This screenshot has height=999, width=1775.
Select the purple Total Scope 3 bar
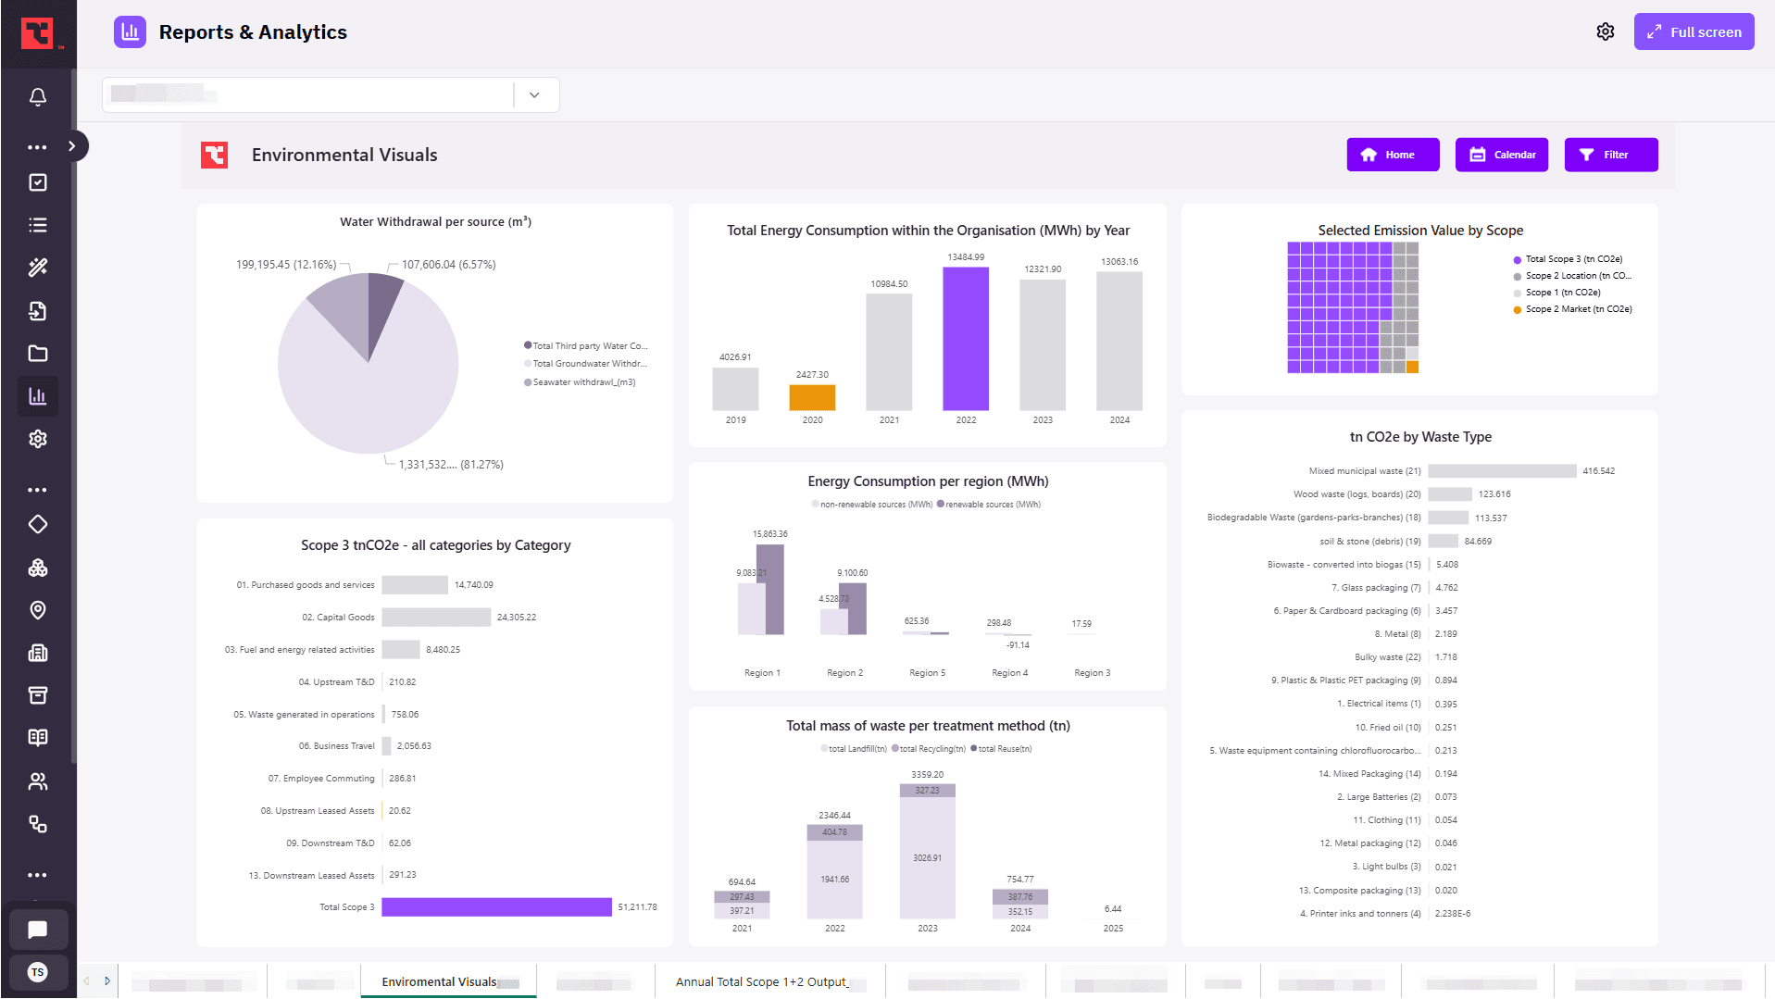(x=496, y=907)
